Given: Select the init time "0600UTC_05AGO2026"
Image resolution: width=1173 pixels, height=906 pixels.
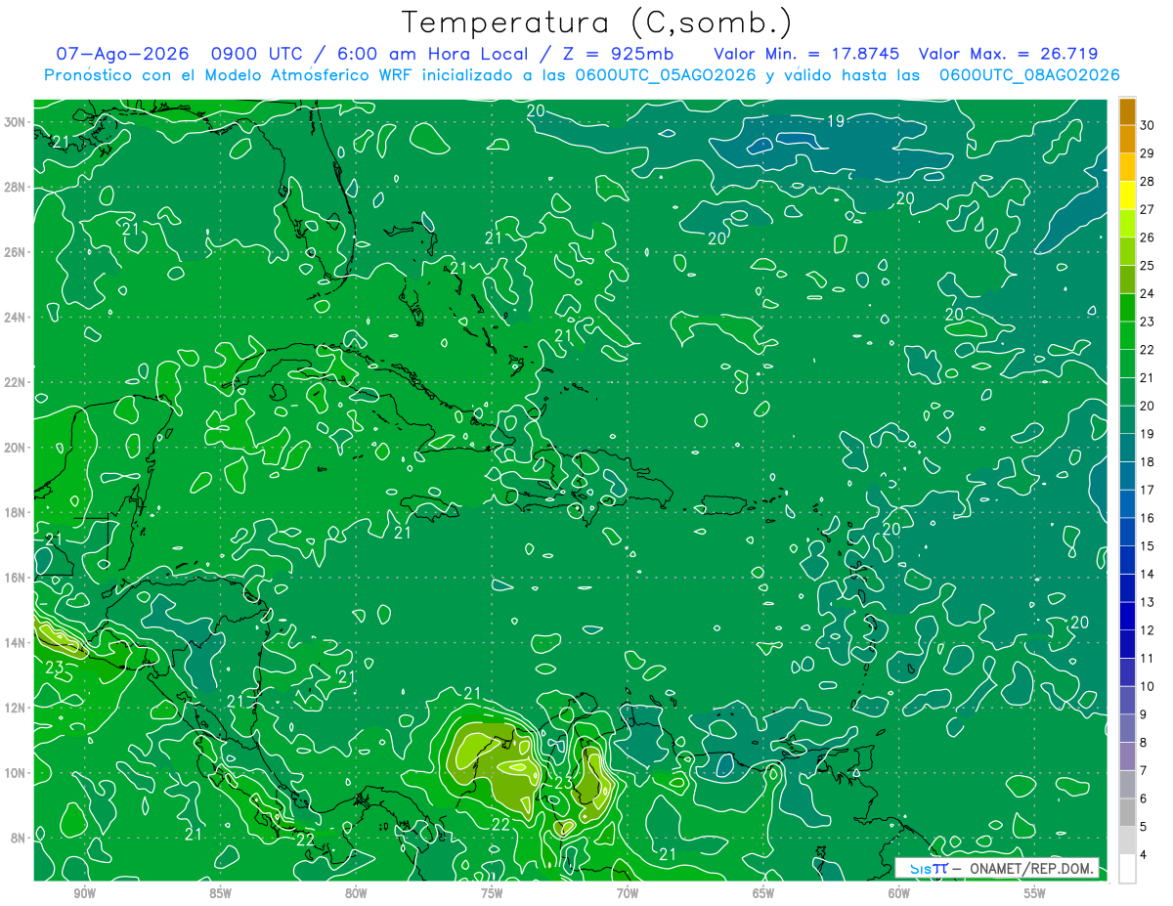Looking at the screenshot, I should point(665,75).
